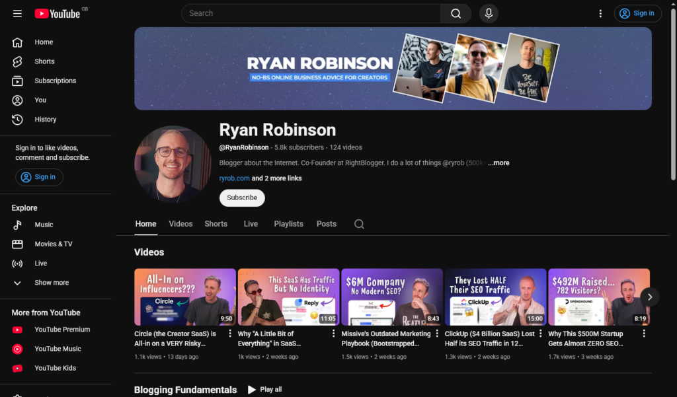Open the three-dot options menu near Sign in
This screenshot has height=397, width=677.
tap(600, 13)
